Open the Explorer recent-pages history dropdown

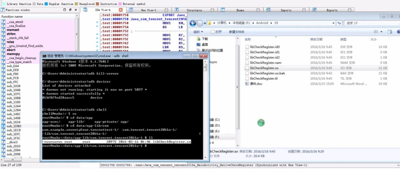click(x=205, y=23)
